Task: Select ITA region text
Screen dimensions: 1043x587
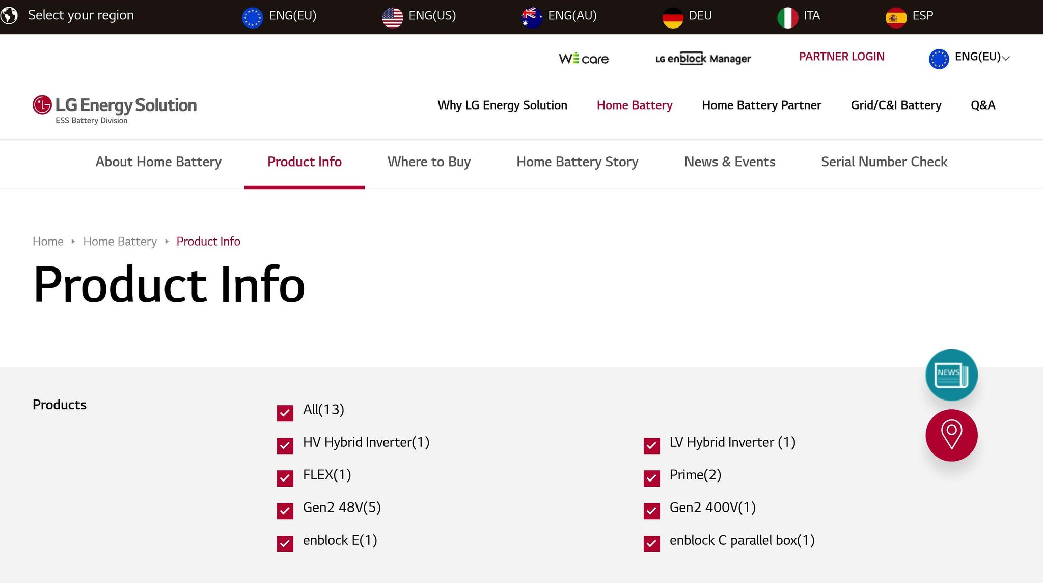Action: [x=812, y=16]
